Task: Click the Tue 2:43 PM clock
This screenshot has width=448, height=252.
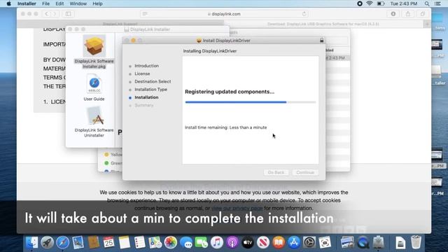Action: [404, 3]
